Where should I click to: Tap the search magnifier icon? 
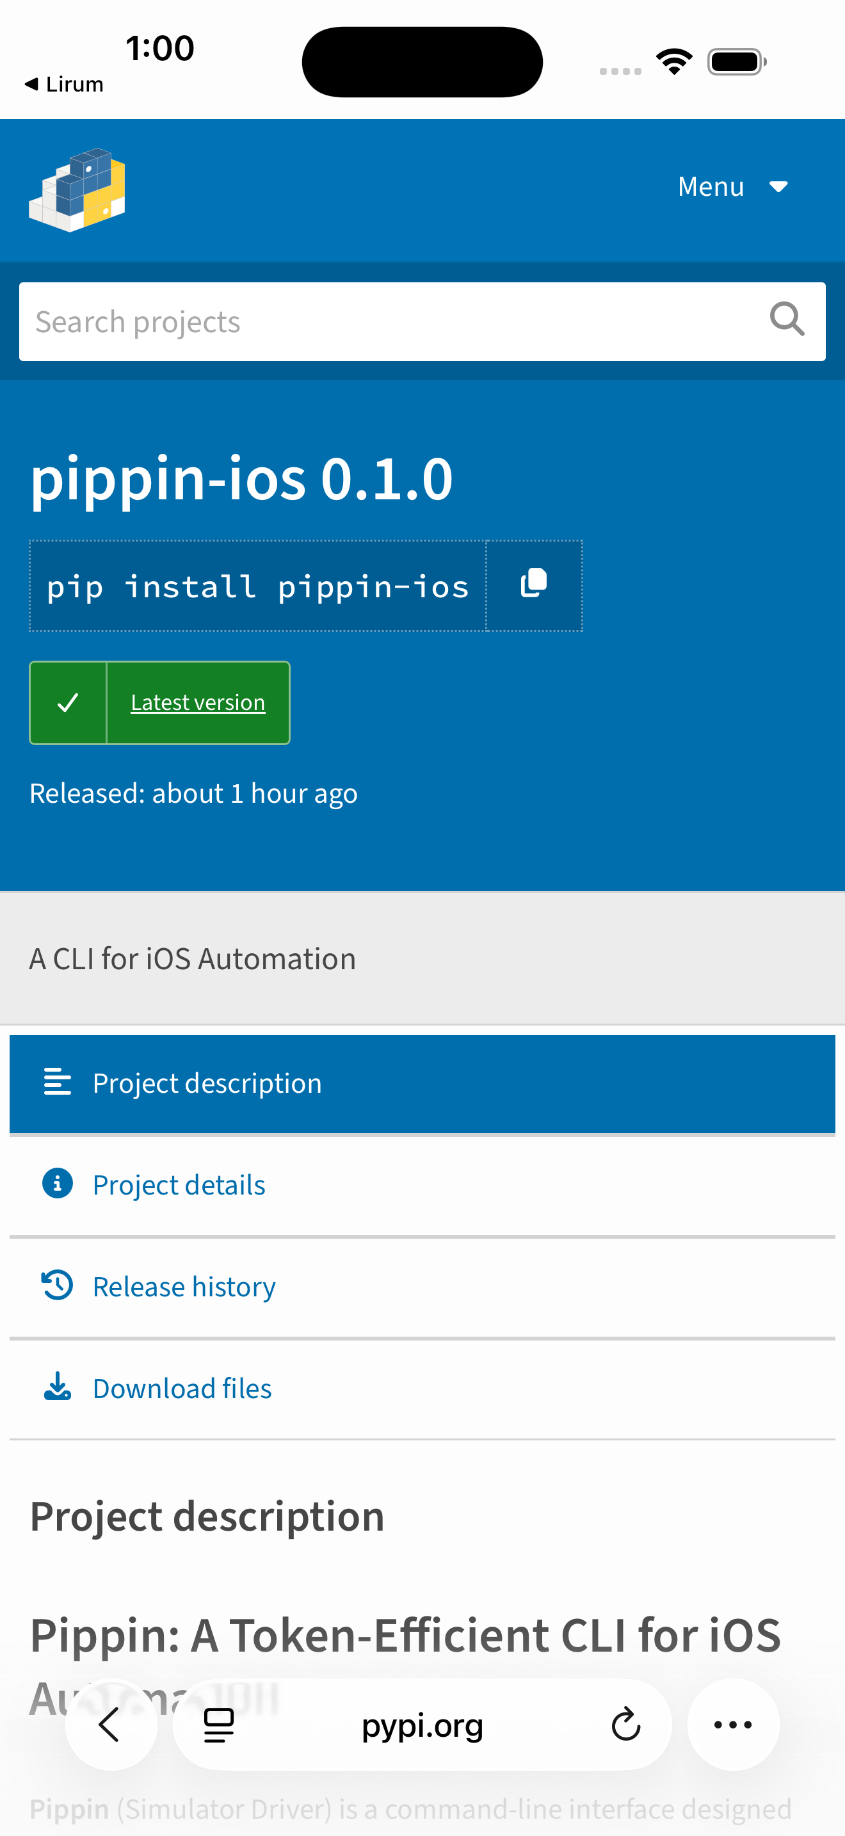point(787,319)
